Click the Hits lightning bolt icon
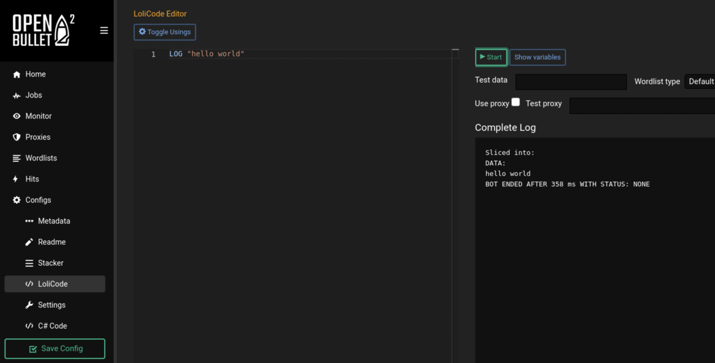The width and height of the screenshot is (715, 363). click(x=16, y=179)
